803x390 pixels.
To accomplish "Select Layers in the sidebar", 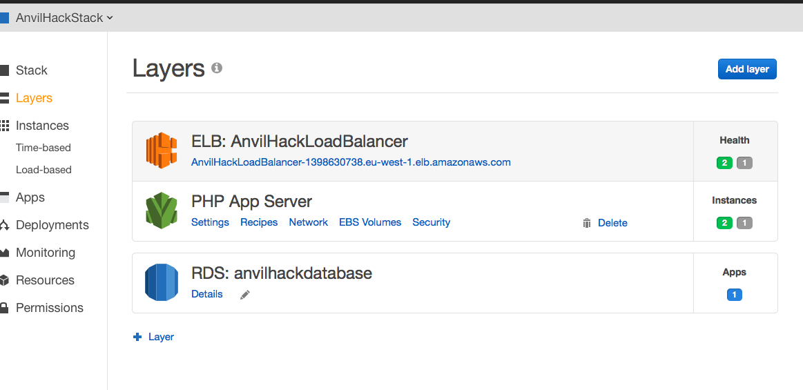I will pyautogui.click(x=34, y=98).
